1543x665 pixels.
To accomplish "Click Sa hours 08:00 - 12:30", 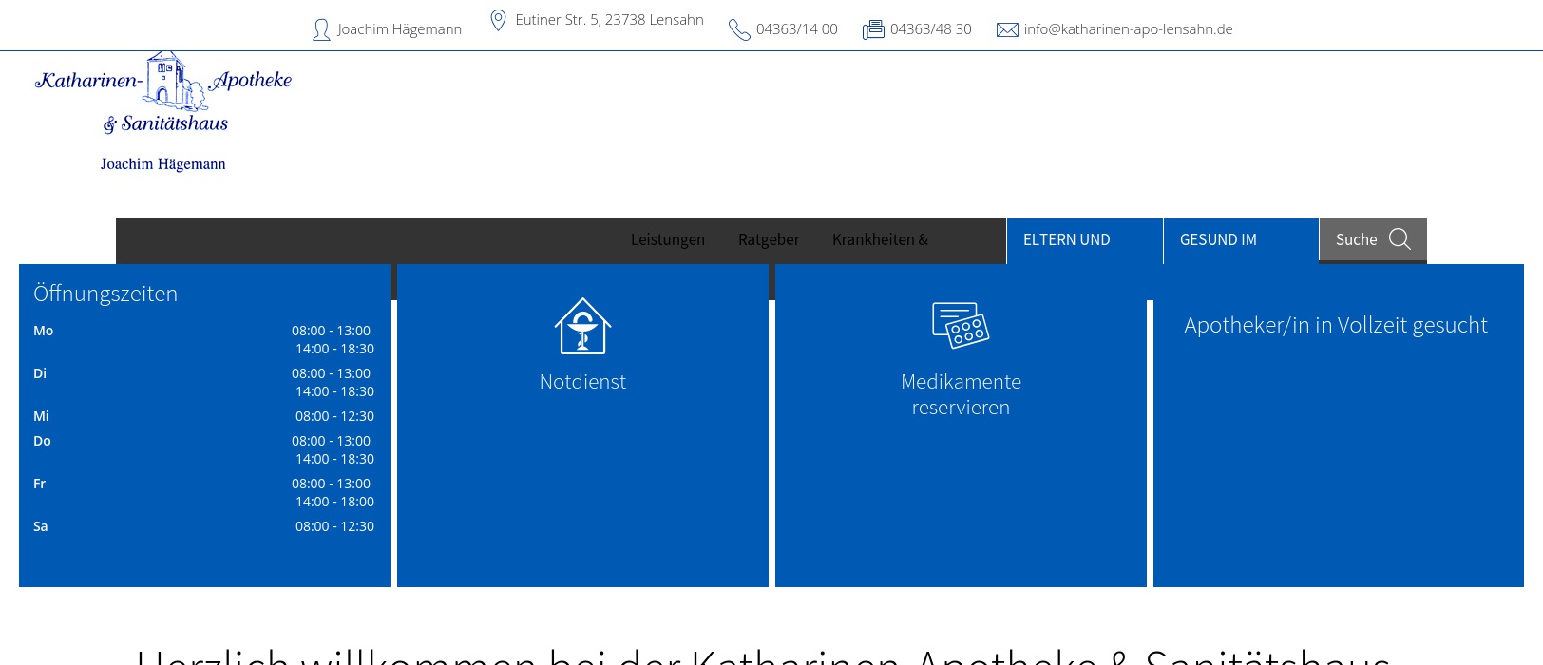I will 334,526.
